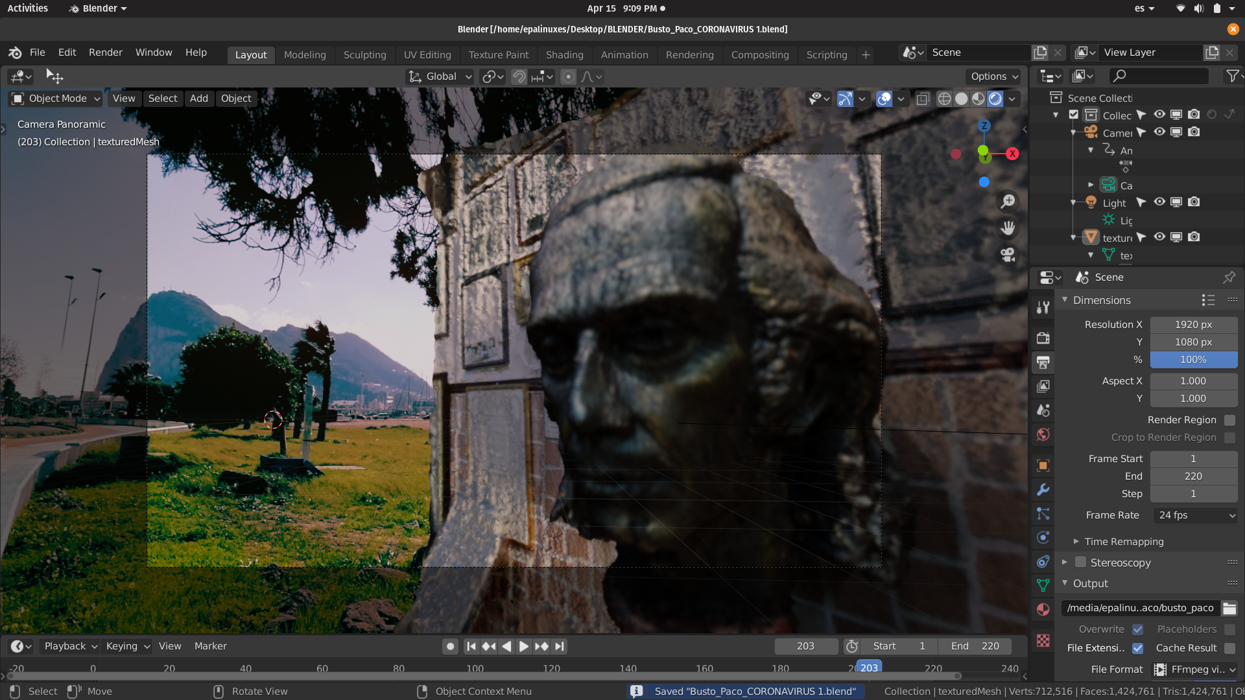Toggle X-ray viewport shading mode
This screenshot has width=1245, height=700.
coord(923,99)
